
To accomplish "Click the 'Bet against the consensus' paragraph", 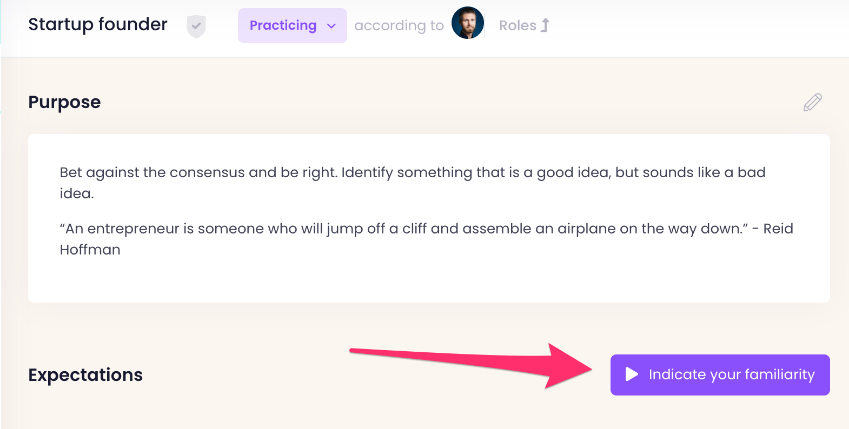I will (x=412, y=173).
